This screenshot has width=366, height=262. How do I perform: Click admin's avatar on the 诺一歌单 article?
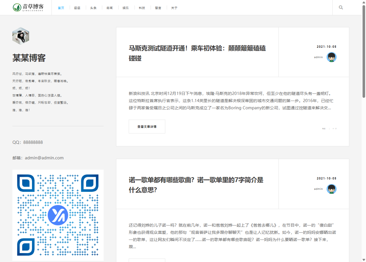pos(331,189)
